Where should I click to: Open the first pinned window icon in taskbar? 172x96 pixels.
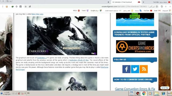pos(131,93)
